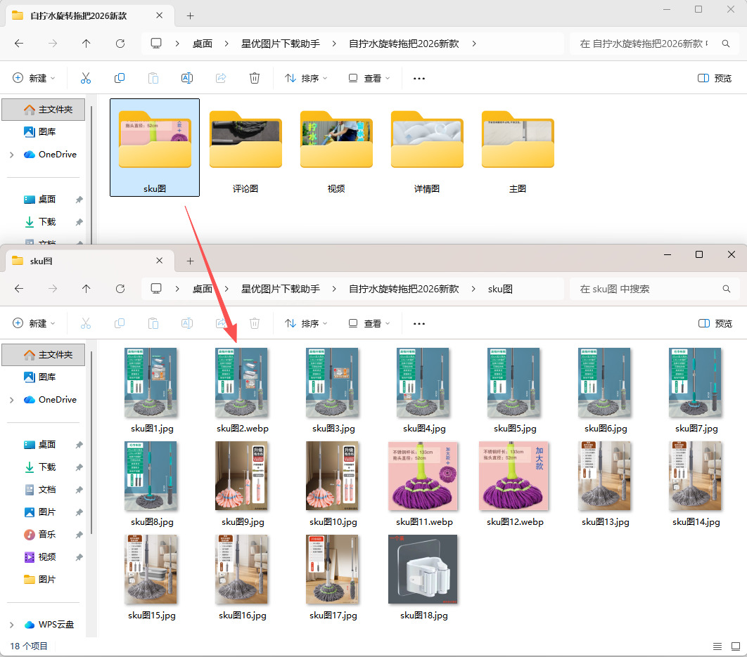The image size is (747, 657).
Task: Open new tab in sku图 window
Action: coord(190,261)
